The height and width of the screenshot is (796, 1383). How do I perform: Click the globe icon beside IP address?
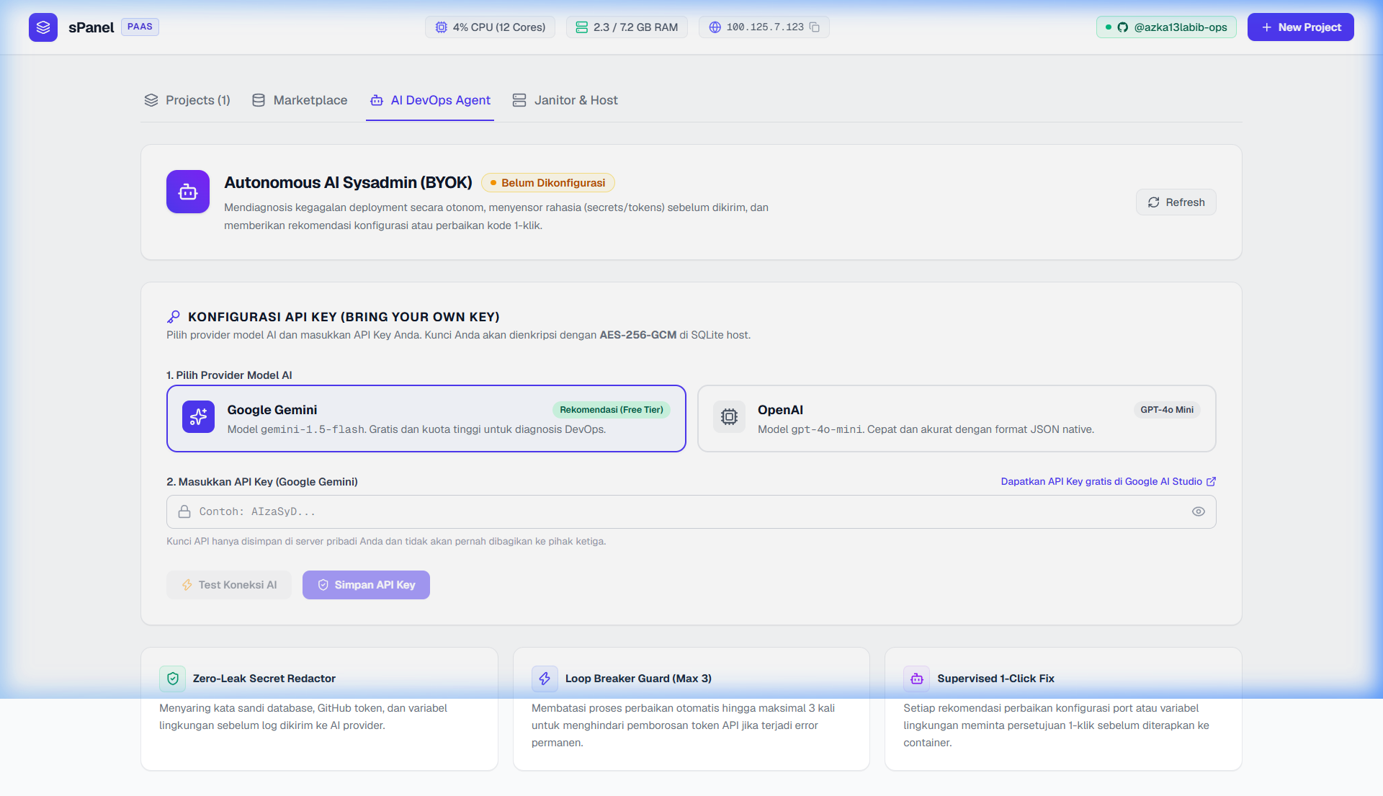[x=715, y=27]
